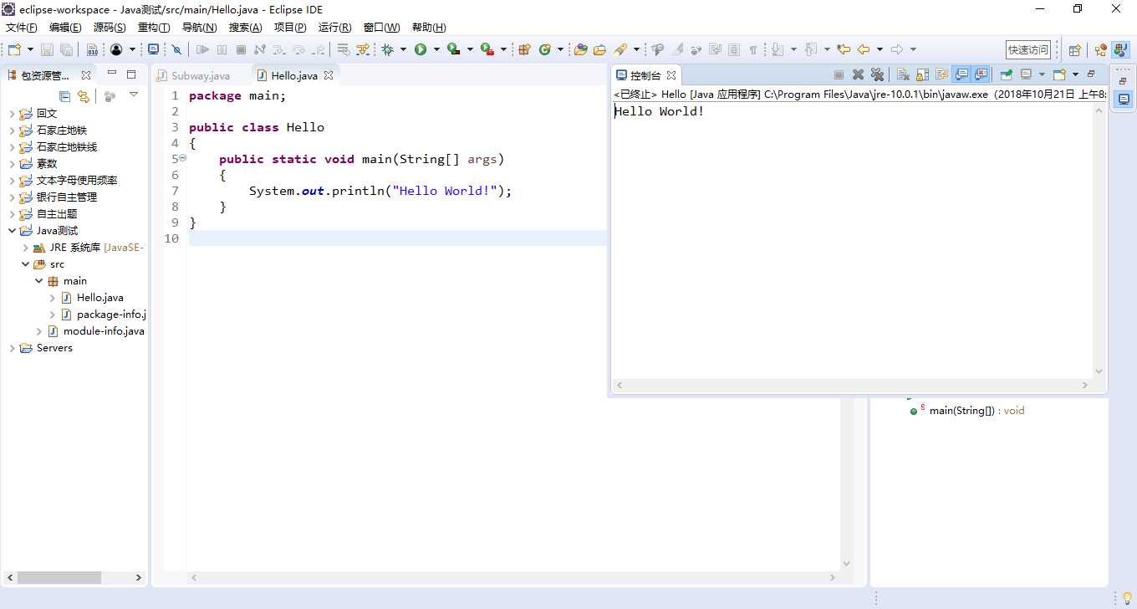The image size is (1137, 609).
Task: Open Display Selected Console dropdown arrow
Action: click(x=1042, y=74)
